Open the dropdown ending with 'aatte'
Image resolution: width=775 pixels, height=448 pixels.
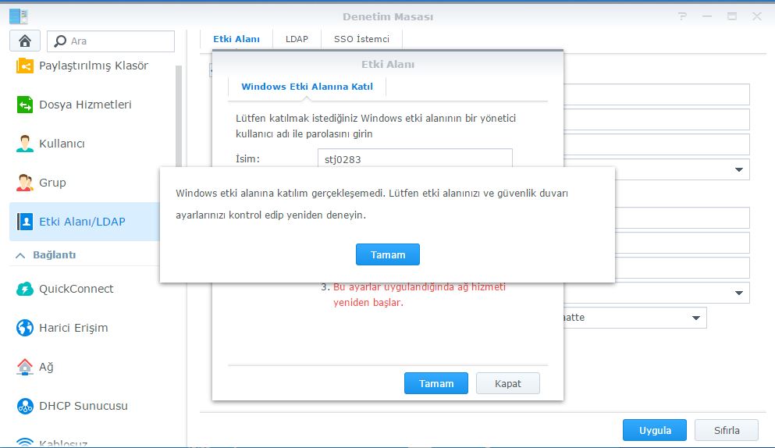point(695,318)
